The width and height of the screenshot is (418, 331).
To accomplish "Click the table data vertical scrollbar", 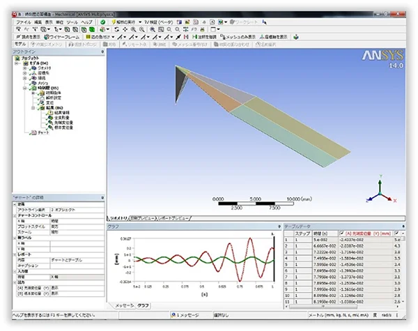I will pyautogui.click(x=403, y=267).
